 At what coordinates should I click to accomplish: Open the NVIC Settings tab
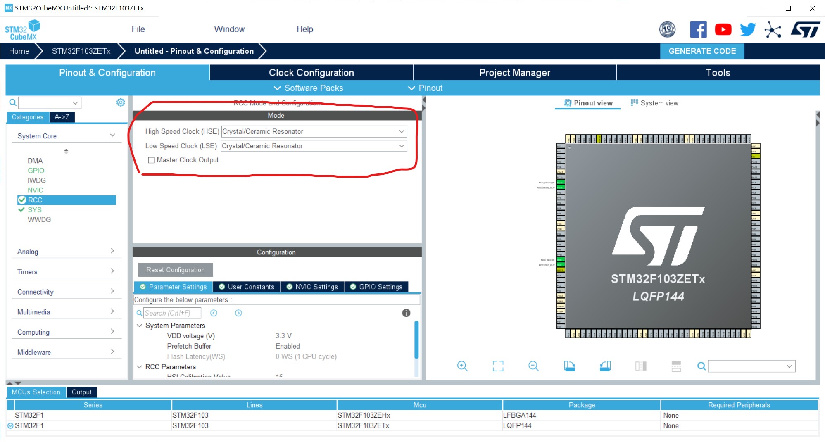pyautogui.click(x=312, y=287)
